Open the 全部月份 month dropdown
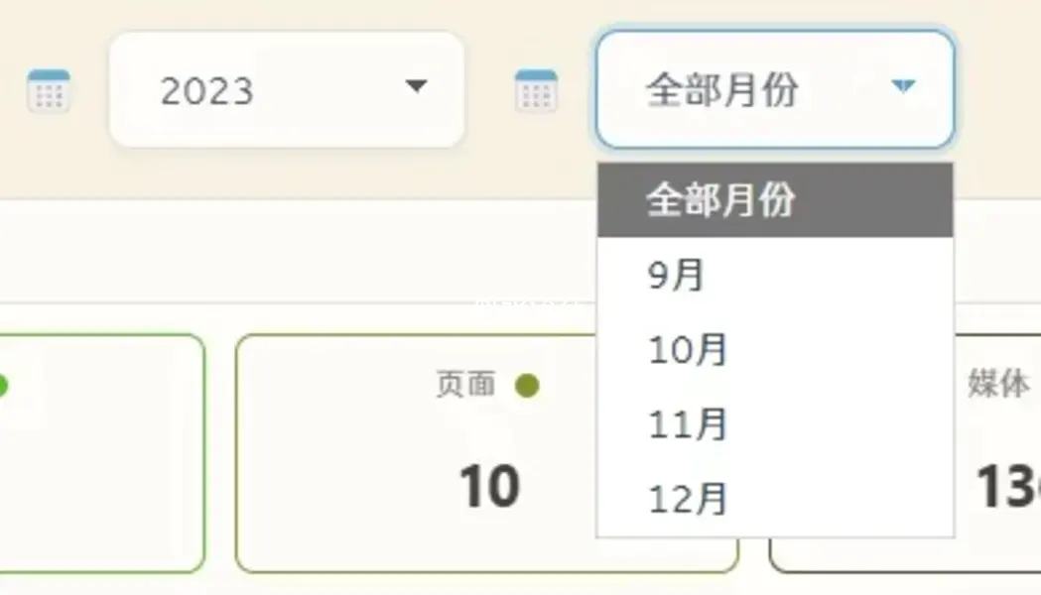Screen dimensions: 1041x595 [774, 88]
